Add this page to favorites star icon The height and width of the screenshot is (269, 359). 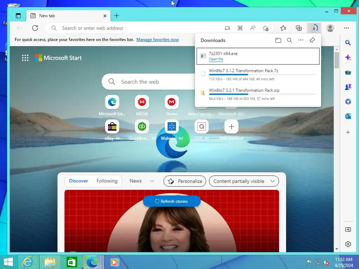point(266,28)
